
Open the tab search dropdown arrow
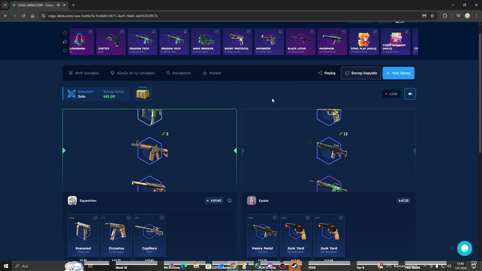point(5,5)
